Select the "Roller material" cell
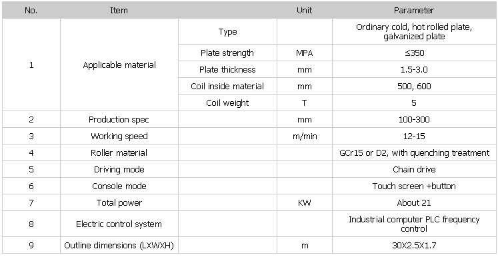This screenshot has width=498, height=257. (x=119, y=152)
